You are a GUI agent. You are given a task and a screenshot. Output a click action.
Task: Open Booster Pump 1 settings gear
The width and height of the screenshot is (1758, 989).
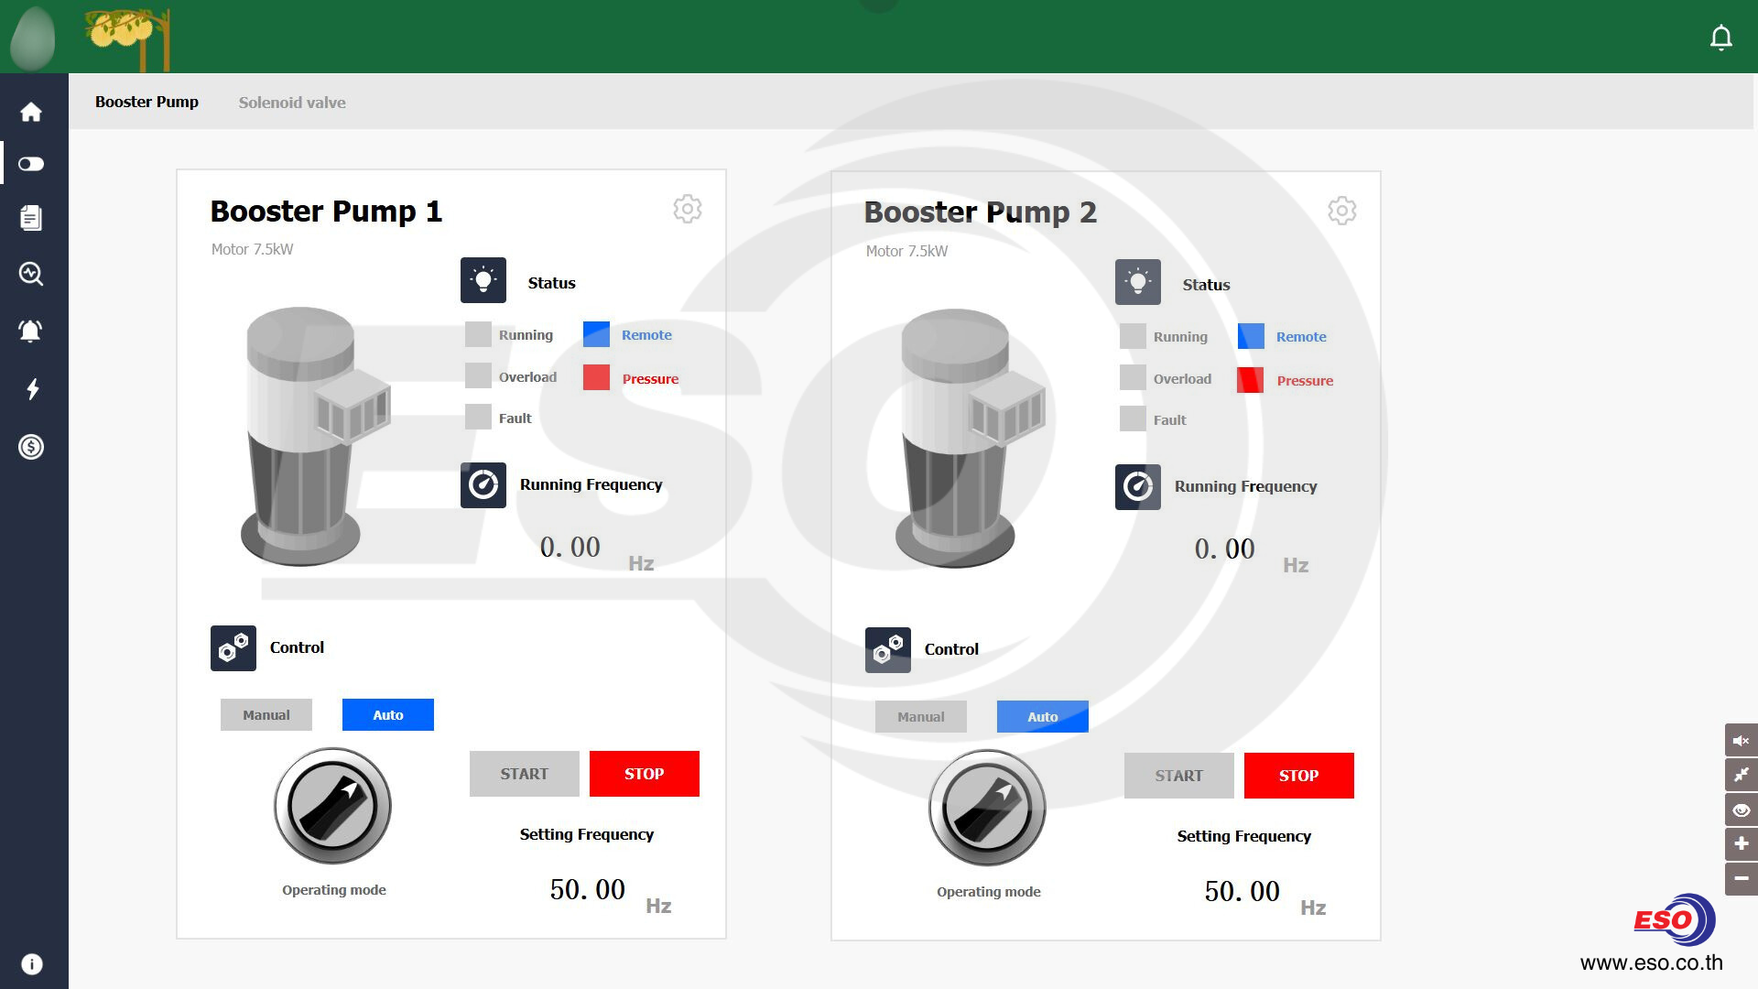point(687,209)
